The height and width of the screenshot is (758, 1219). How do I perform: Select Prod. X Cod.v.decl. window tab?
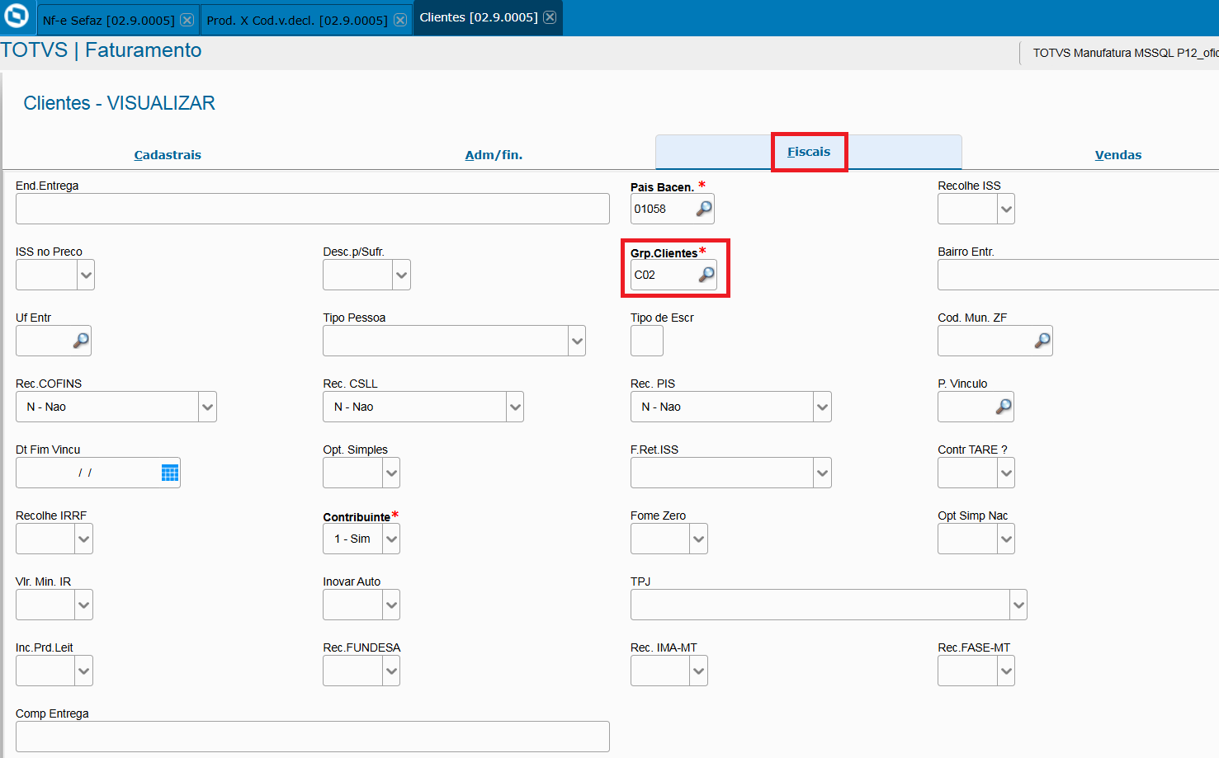tap(297, 20)
